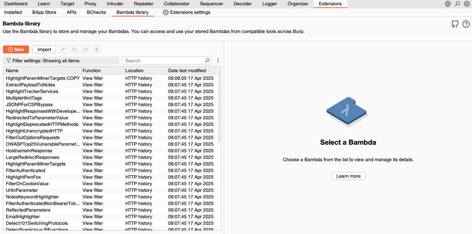Select the HostnameInResponse Bambda
Screen dimensions: 472x234
(x=110, y=151)
